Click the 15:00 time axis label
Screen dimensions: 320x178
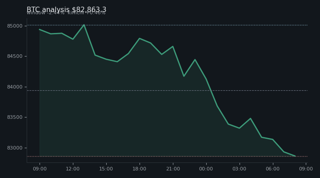[x=106, y=169]
